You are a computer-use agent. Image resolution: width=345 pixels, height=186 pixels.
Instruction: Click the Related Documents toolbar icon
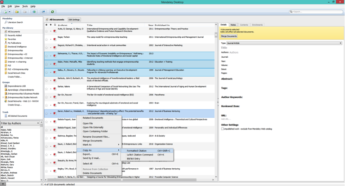click(x=34, y=12)
